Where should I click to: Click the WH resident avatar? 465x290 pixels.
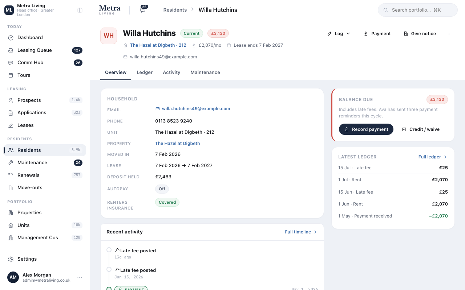[x=109, y=36]
